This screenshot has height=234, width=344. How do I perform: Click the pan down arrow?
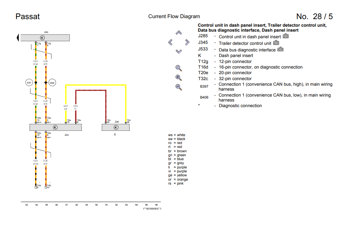coord(179,51)
